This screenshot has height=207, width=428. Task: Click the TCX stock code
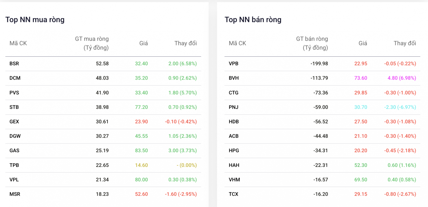coord(234,194)
